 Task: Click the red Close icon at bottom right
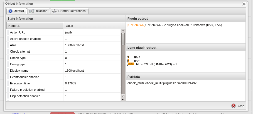click(x=234, y=106)
